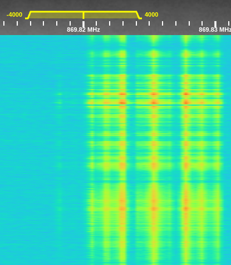Tune to the first strong orange carrier in the waterfall
Viewport: 231px width, 265px height.
coord(122,102)
